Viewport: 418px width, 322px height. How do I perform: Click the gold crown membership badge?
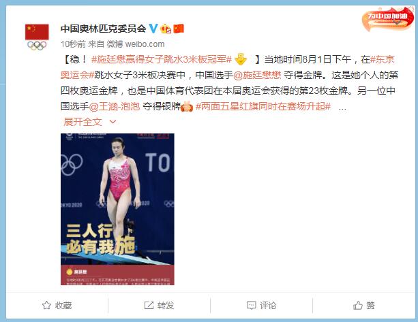coord(166,29)
